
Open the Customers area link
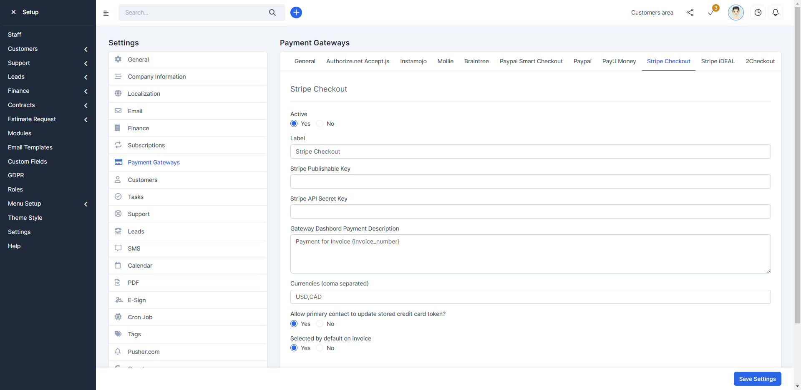(x=652, y=12)
